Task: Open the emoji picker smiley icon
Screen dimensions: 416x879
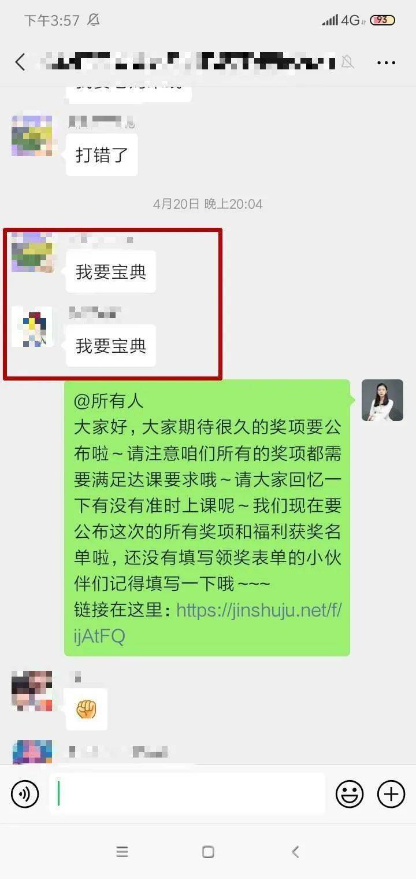Action: pos(350,794)
